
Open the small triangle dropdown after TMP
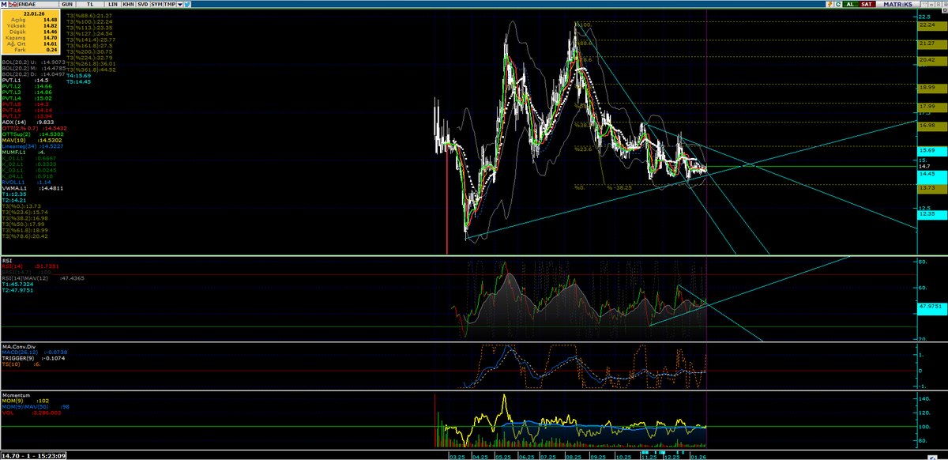[x=179, y=4]
